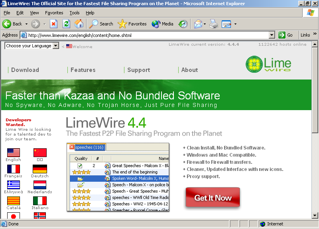The width and height of the screenshot is (319, 229).
Task: Open the Favorites menu
Action: click(x=54, y=13)
